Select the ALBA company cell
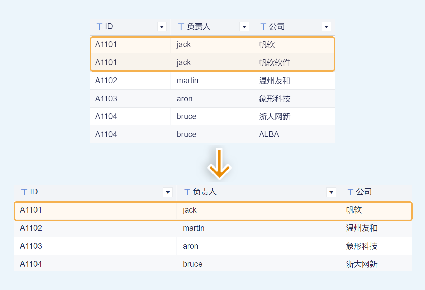 pyautogui.click(x=269, y=135)
